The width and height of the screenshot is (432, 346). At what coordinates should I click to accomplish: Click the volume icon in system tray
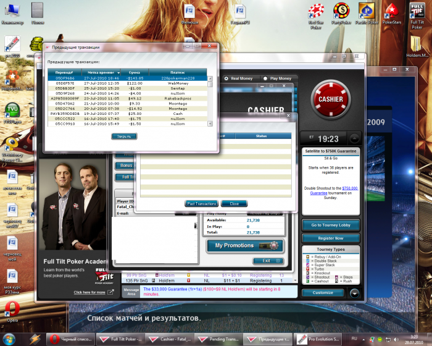click(396, 339)
